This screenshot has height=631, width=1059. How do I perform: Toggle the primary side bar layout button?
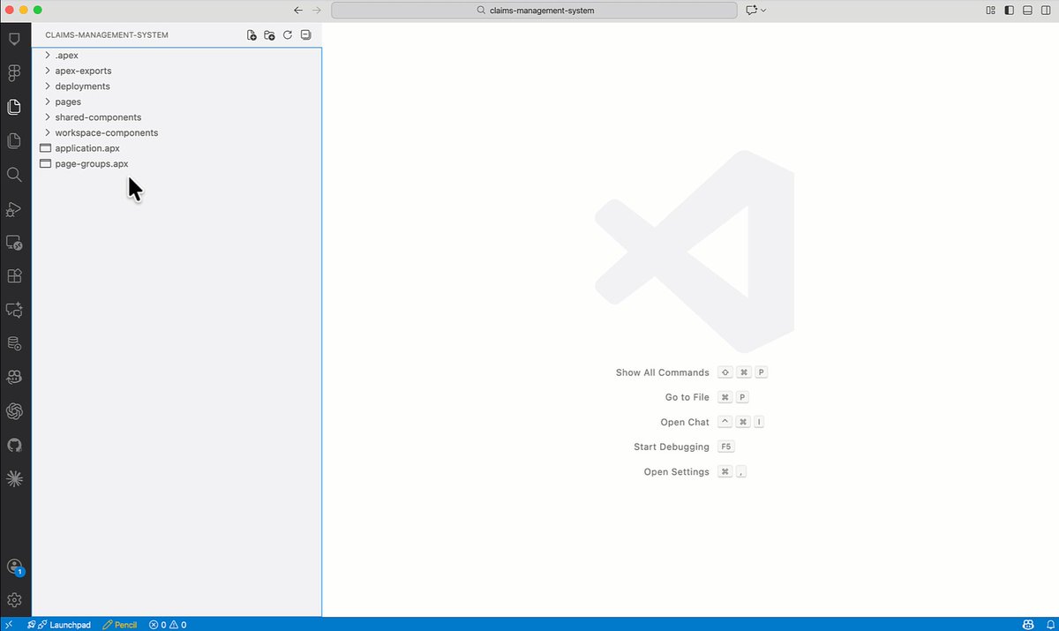click(x=1010, y=10)
